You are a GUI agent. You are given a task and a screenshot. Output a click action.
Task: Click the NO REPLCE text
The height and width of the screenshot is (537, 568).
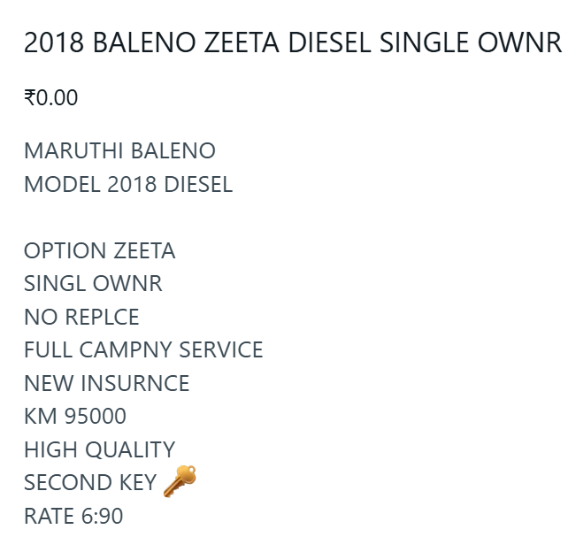pyautogui.click(x=81, y=317)
